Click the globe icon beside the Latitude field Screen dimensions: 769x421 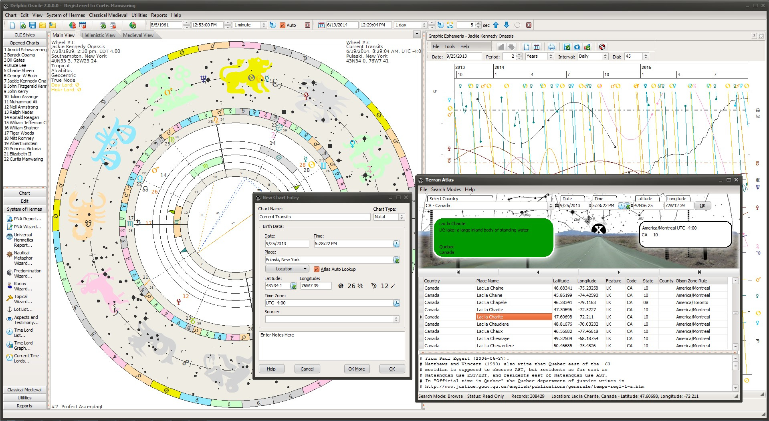click(293, 286)
